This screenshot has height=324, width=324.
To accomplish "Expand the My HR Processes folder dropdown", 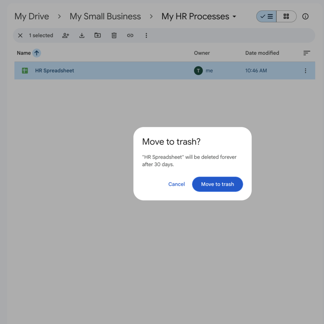I will (234, 16).
